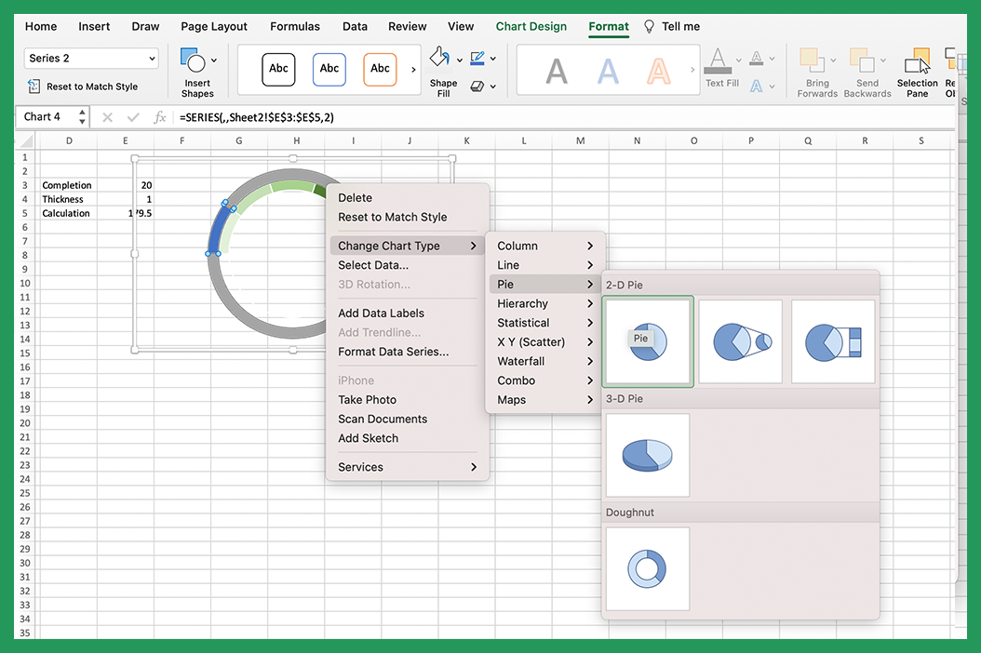
Task: Select cell containing value 20
Action: [125, 185]
